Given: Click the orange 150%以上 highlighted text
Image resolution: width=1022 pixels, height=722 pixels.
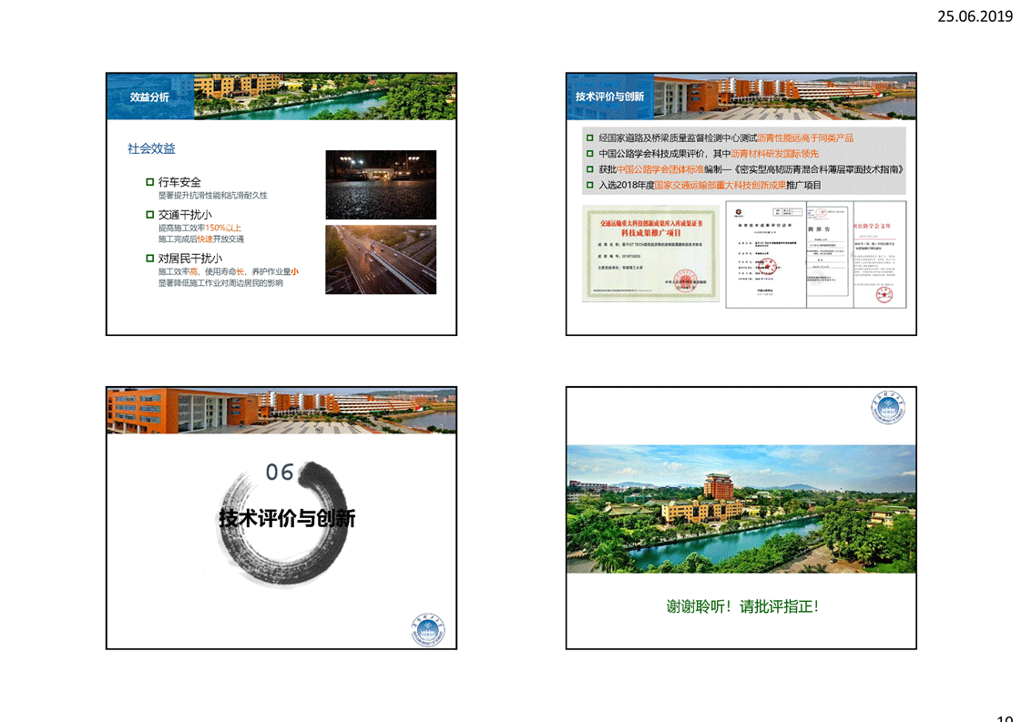Looking at the screenshot, I should tap(224, 228).
